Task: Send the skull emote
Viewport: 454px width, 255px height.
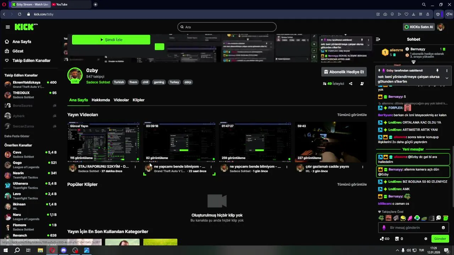Action: (x=438, y=218)
